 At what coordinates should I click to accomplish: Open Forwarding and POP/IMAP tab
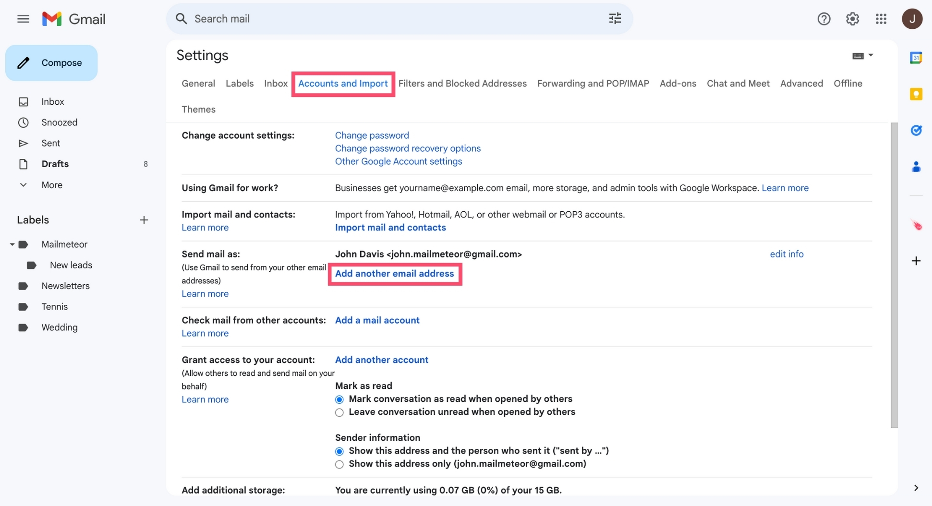(x=593, y=84)
